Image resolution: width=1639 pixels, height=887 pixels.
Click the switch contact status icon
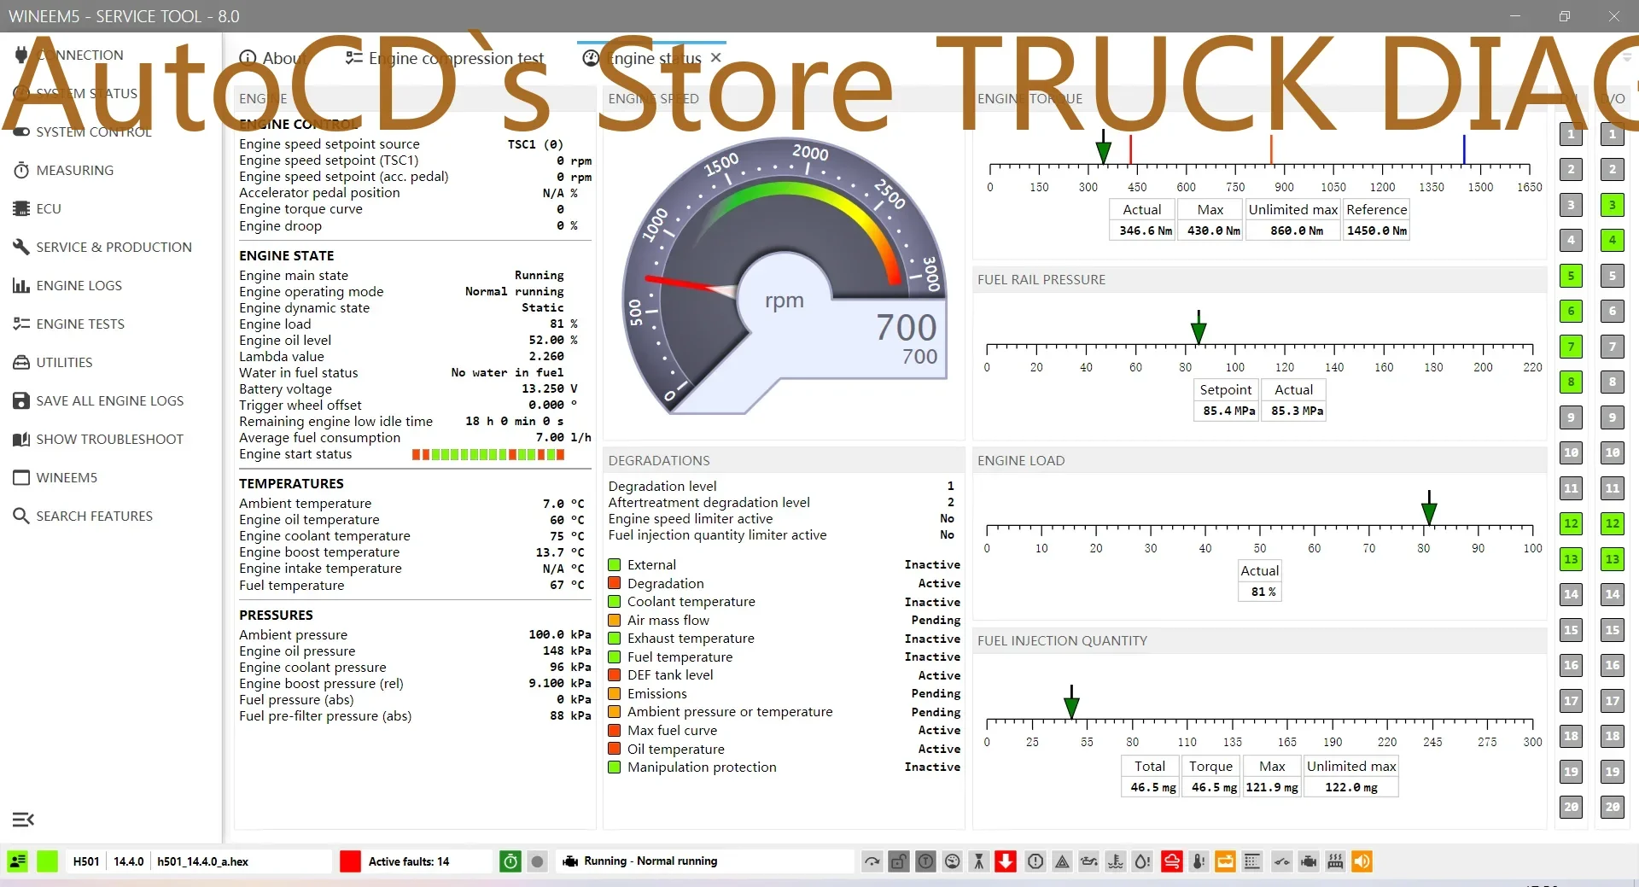tap(1280, 861)
